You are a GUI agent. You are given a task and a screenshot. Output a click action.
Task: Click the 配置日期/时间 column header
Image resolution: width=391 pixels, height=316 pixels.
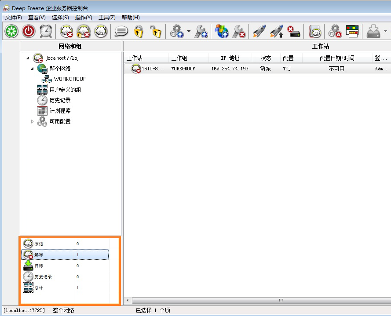coord(337,58)
